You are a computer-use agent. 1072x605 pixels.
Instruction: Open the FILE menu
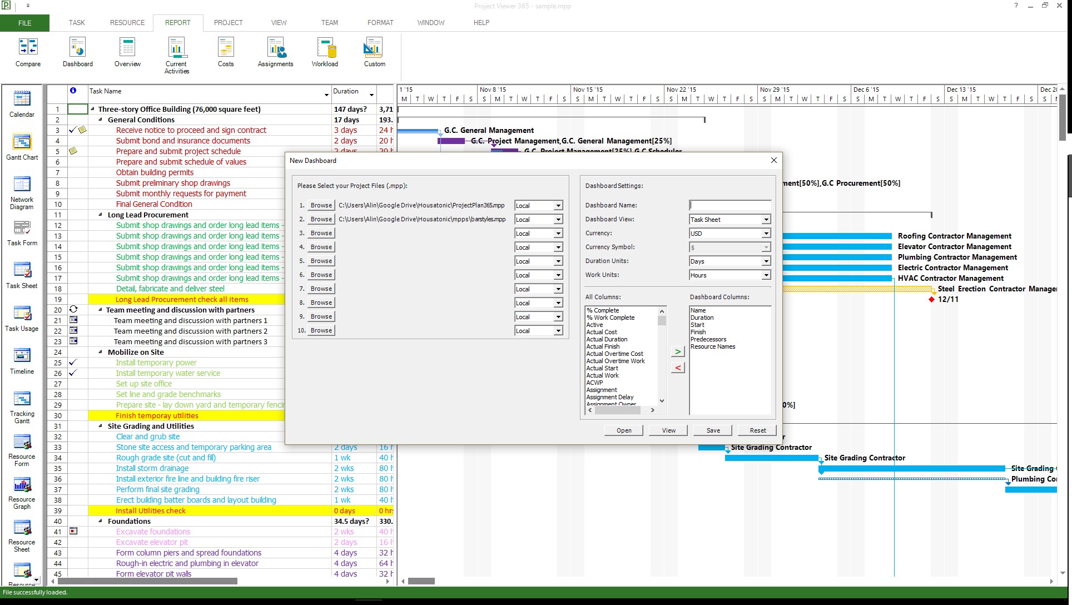[x=24, y=23]
